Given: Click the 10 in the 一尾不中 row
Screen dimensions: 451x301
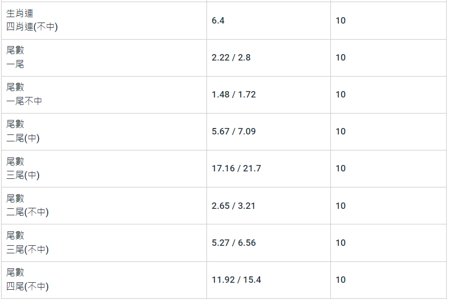Looking at the screenshot, I should tap(341, 94).
